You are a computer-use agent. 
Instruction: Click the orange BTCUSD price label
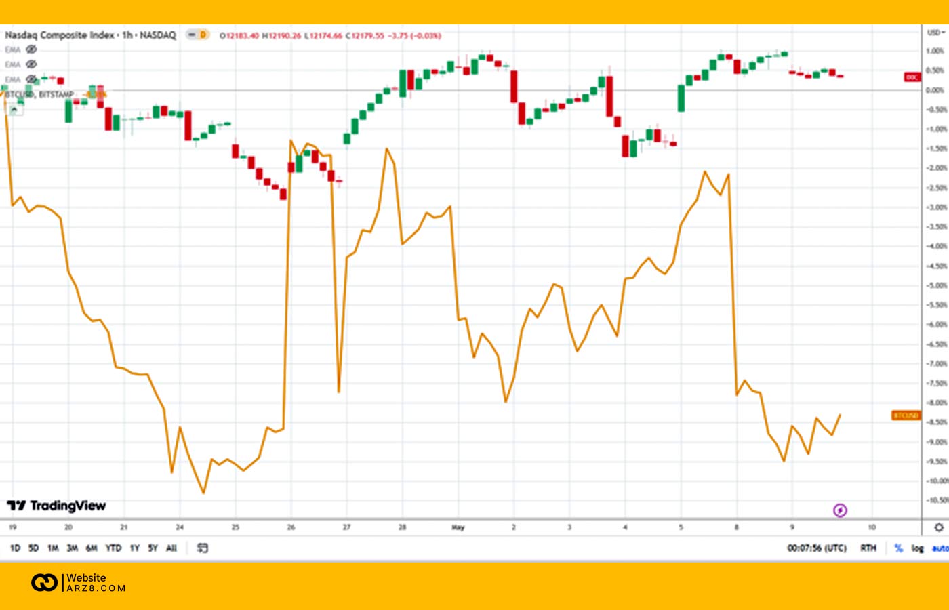tap(906, 415)
